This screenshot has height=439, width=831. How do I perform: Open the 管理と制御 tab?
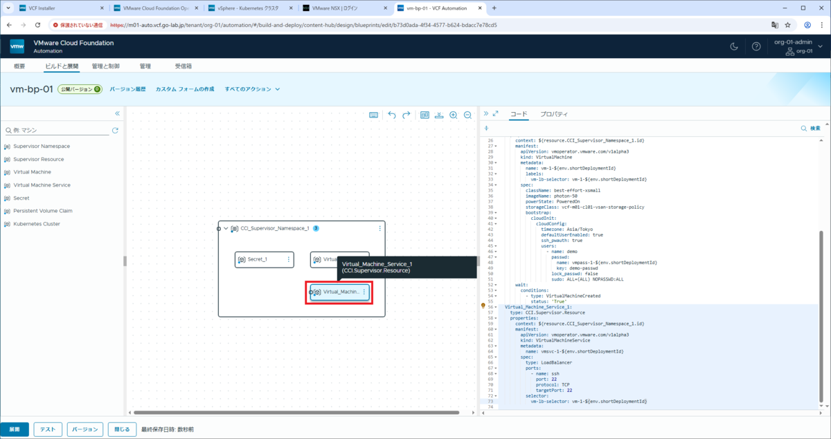pyautogui.click(x=105, y=66)
